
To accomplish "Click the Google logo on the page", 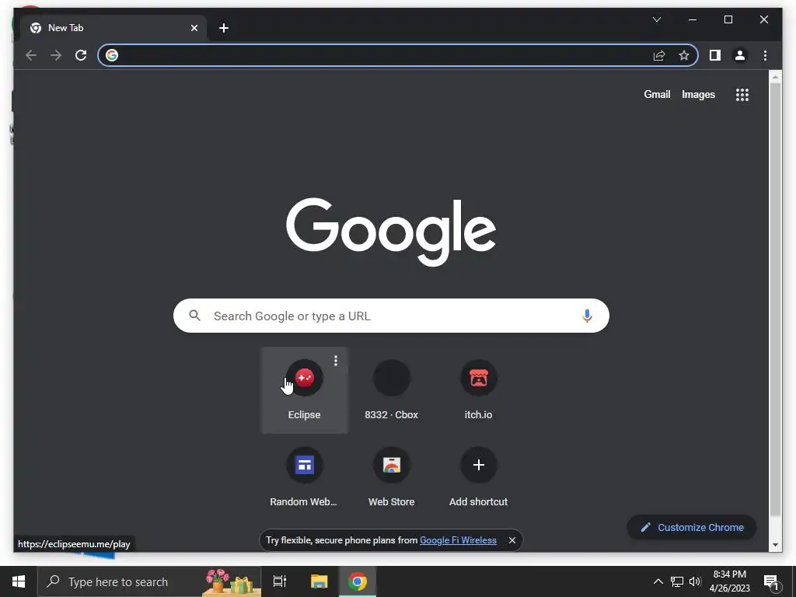I will click(391, 232).
